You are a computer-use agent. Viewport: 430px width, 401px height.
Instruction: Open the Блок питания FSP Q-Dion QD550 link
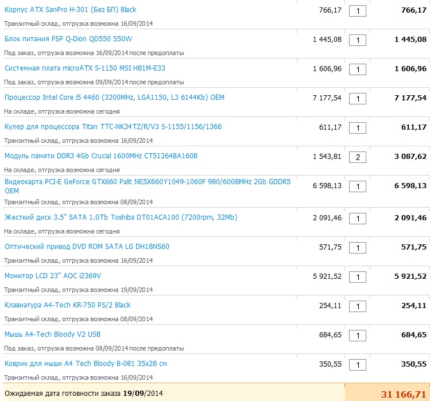click(68, 39)
